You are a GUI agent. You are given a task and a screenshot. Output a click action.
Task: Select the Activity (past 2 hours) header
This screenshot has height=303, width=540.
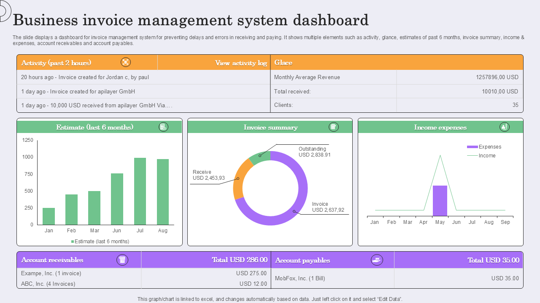point(56,63)
